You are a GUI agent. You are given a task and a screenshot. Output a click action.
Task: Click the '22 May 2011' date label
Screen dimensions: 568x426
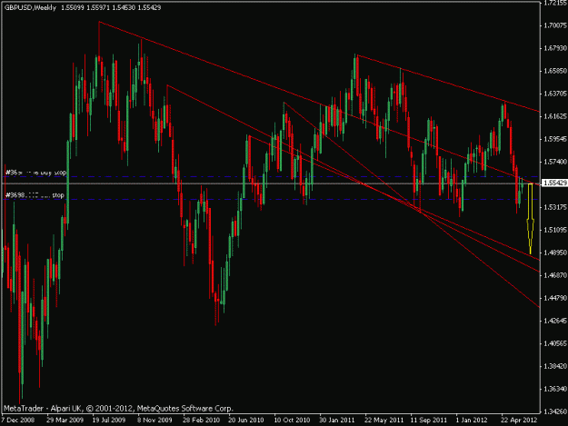point(384,421)
